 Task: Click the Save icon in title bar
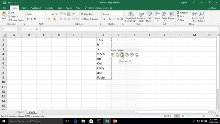(x=4, y=3)
